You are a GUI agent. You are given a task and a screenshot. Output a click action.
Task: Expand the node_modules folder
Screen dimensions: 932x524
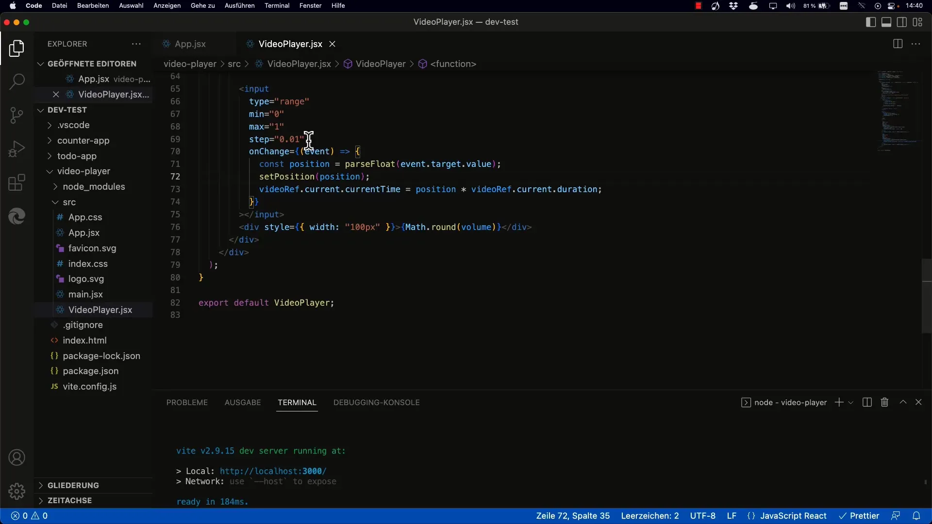pos(94,187)
